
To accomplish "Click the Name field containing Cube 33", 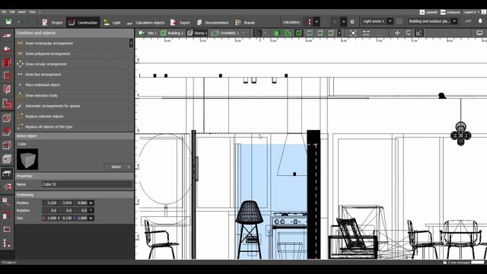I will 87,184.
